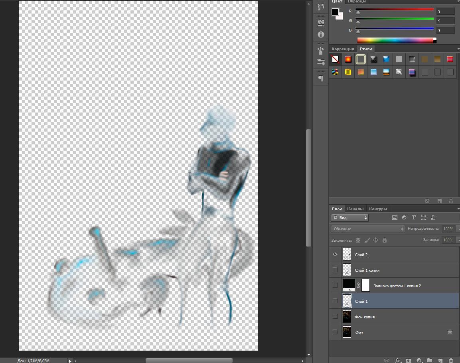Select the Заливка цветом 1 копия 2 layer
460x363 pixels.
tap(397, 286)
